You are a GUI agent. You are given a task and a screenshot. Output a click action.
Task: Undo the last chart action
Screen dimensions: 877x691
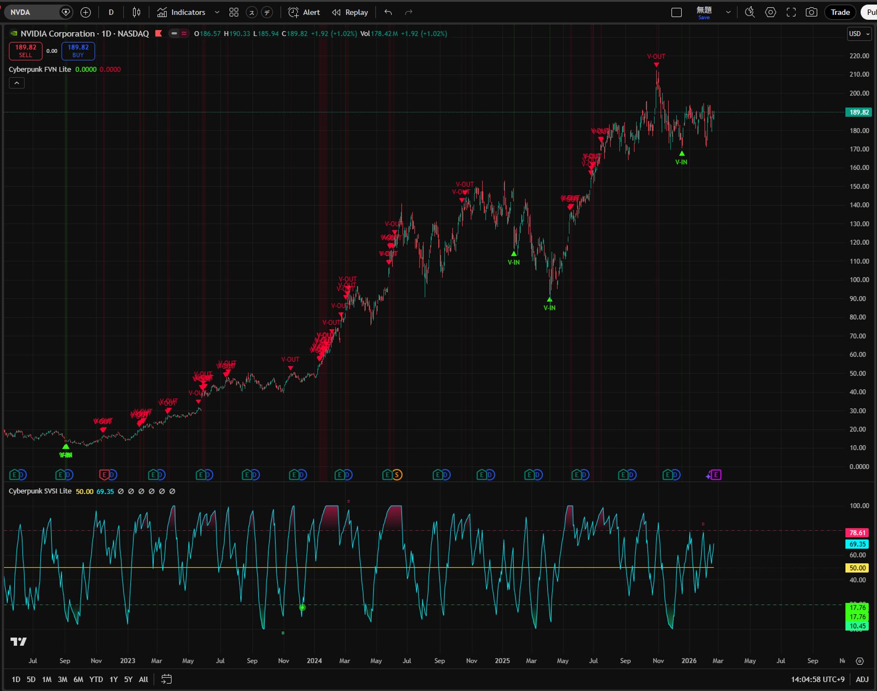[388, 12]
